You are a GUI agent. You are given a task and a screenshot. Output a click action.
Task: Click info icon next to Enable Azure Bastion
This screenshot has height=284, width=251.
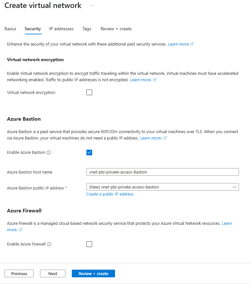pos(49,153)
